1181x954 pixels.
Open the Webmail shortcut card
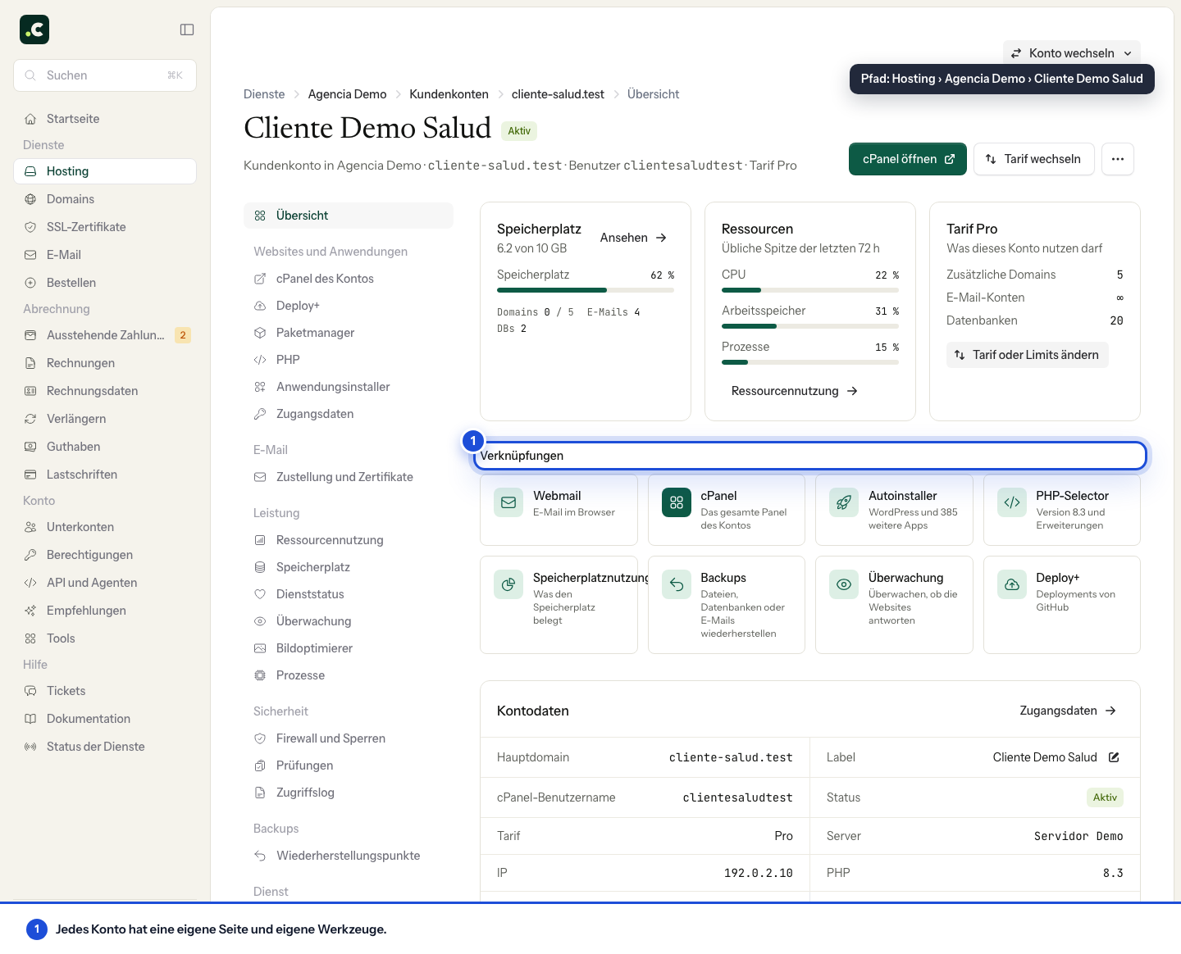559,510
